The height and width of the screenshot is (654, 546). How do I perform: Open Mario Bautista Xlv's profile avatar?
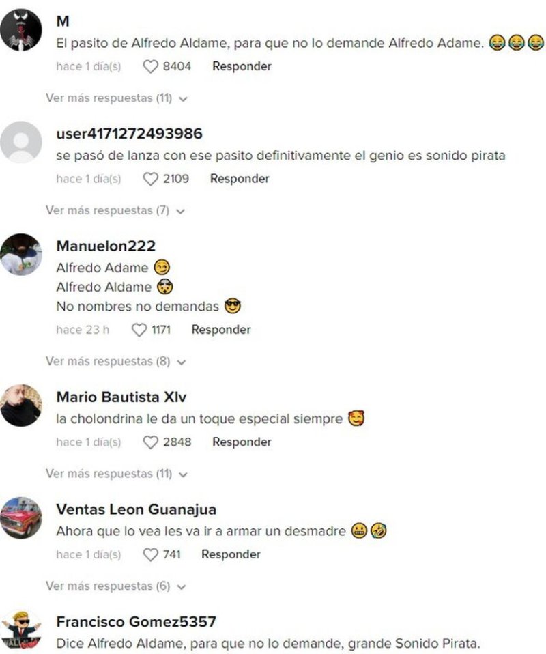pos(21,406)
